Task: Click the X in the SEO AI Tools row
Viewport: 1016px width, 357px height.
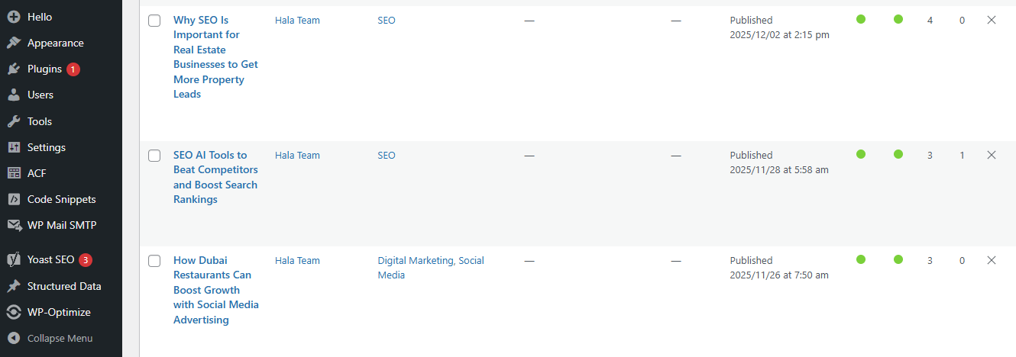Action: (992, 155)
